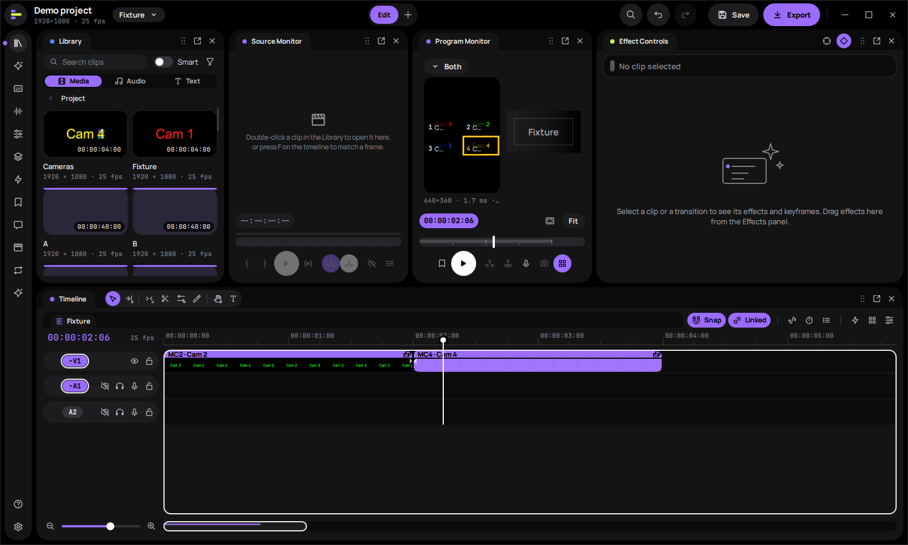The height and width of the screenshot is (545, 908).
Task: Click the zoom-in magnifier below the timeline
Action: pos(152,526)
